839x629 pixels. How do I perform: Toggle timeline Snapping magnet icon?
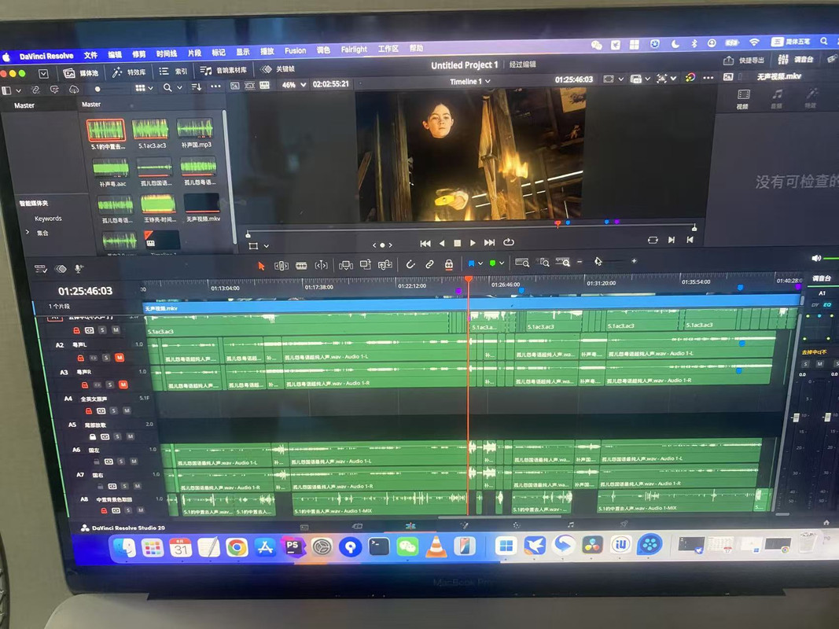click(410, 264)
